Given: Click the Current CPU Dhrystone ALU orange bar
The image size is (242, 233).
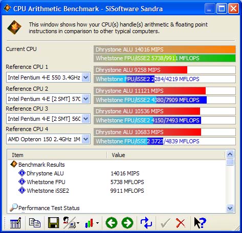Looking at the screenshot, I should tap(165, 49).
